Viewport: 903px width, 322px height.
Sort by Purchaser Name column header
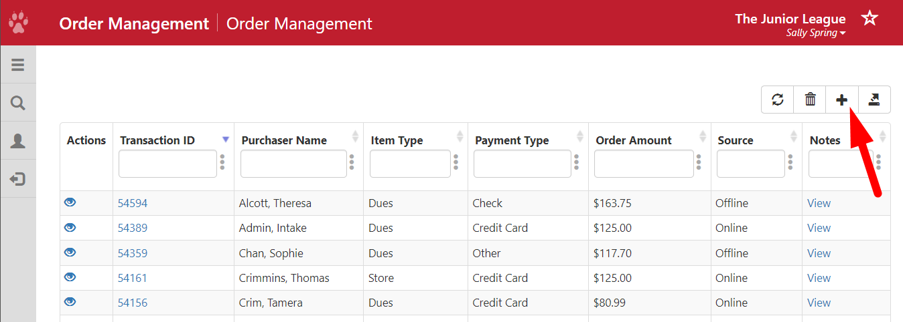(284, 140)
